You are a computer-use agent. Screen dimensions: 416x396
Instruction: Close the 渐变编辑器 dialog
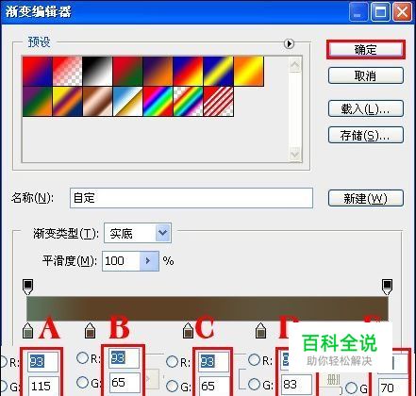[402, 12]
